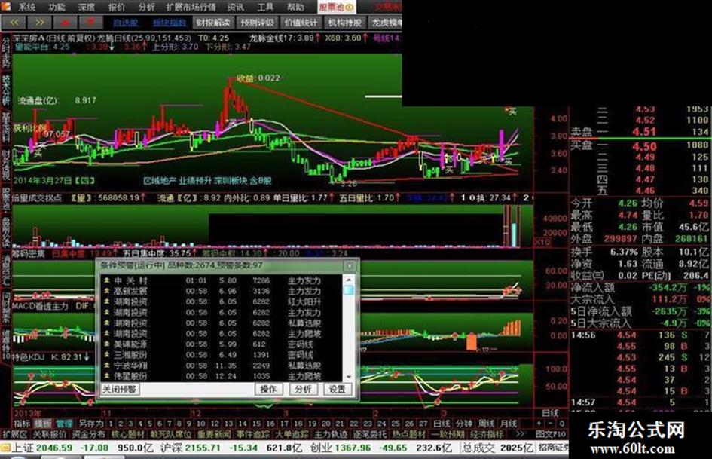Open the 板块指数 link
Image resolution: width=712 pixels, height=459 pixels.
[170, 23]
